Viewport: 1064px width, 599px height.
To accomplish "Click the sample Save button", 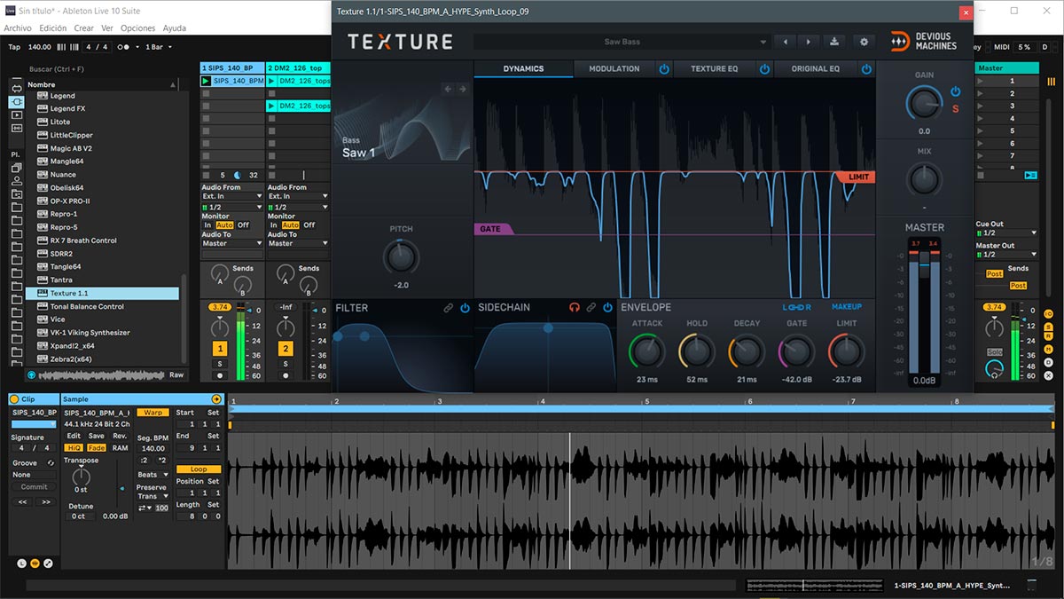I will pos(96,436).
